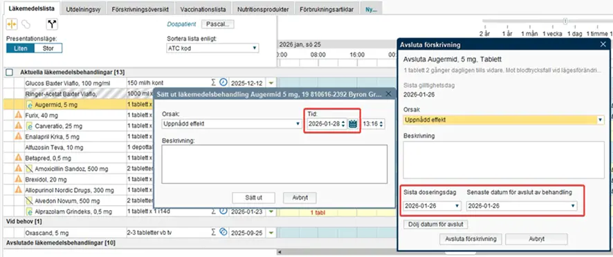Click the greyed-out chain link toolbar icon
Image resolution: width=613 pixels, height=257 pixels.
click(26, 24)
